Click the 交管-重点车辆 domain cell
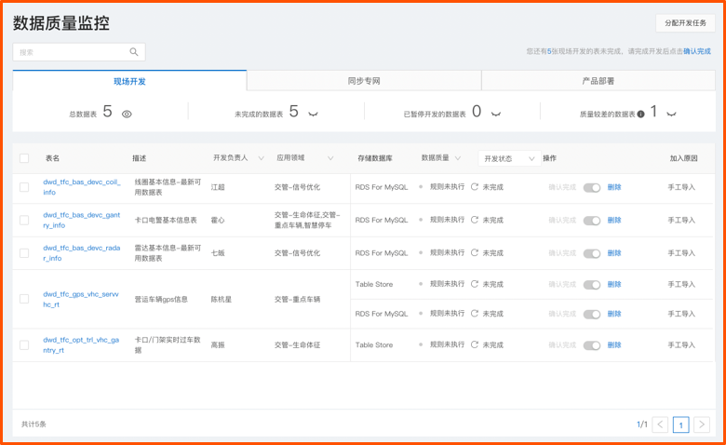Screen dimensions: 726x445 click(x=297, y=299)
